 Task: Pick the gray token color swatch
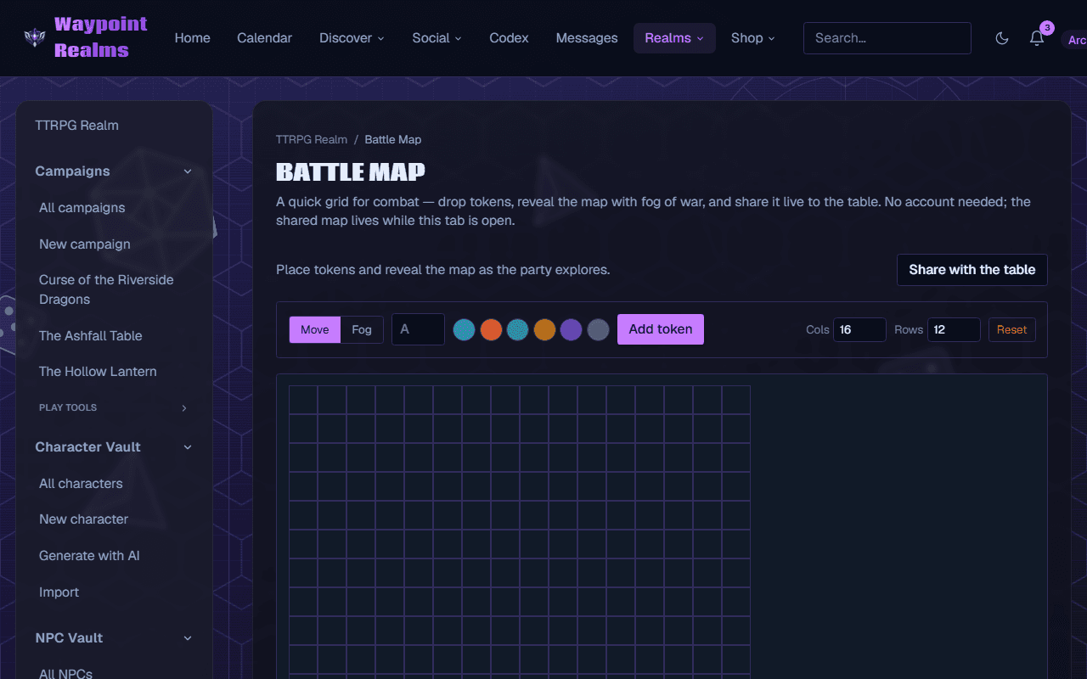tap(598, 329)
